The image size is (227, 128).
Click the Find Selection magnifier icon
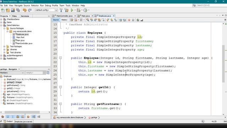88,20
